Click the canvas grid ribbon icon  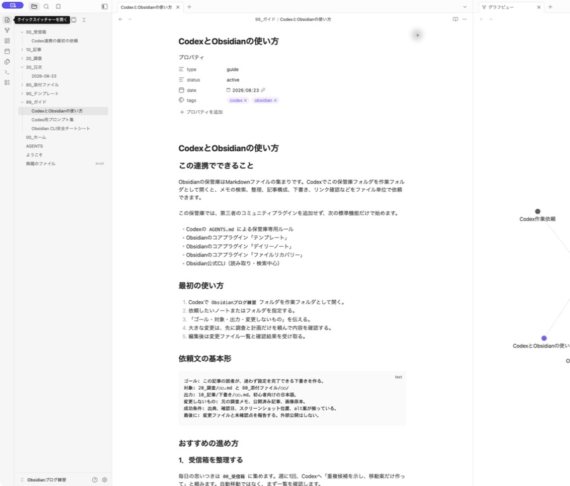pos(7,40)
